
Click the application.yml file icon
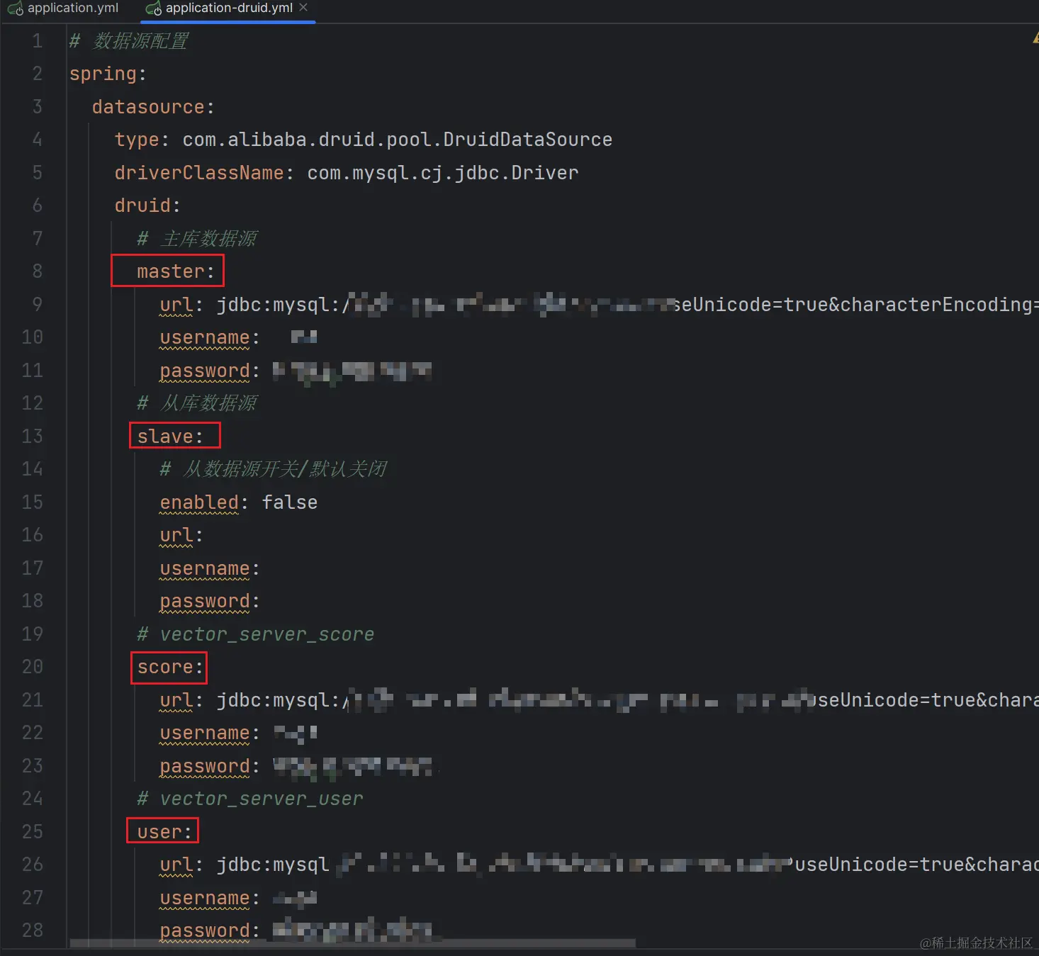(15, 9)
